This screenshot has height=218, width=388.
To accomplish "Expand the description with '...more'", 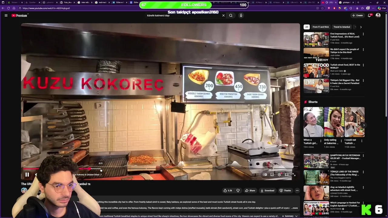I will [294, 208].
